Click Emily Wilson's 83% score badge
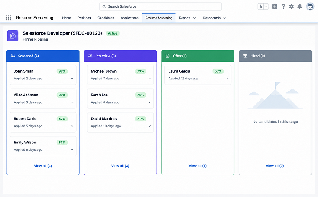Viewport: 318px width, 197px height. (x=62, y=143)
